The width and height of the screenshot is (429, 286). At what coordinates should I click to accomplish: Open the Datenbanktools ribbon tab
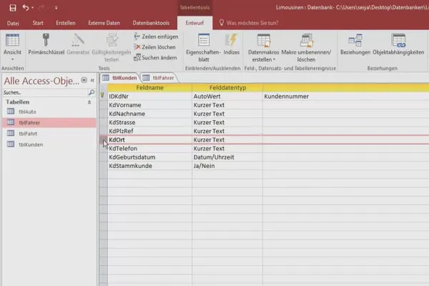(x=151, y=23)
